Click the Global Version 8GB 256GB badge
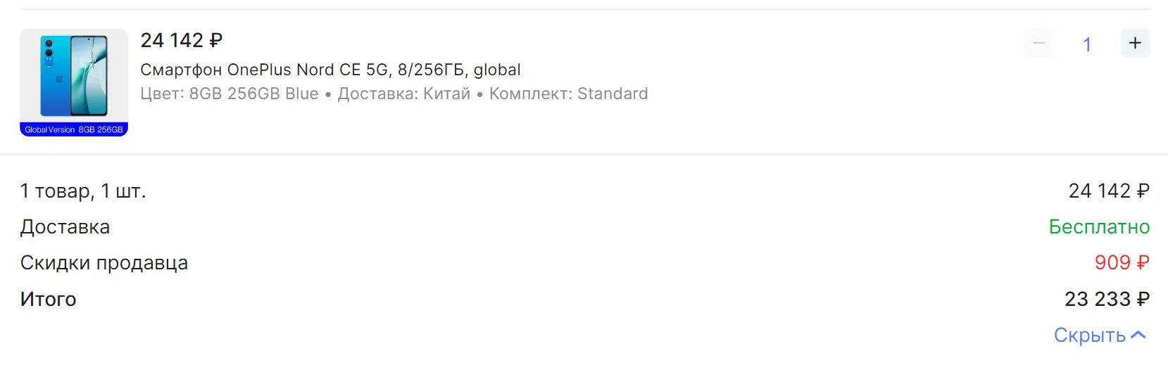 tap(74, 130)
